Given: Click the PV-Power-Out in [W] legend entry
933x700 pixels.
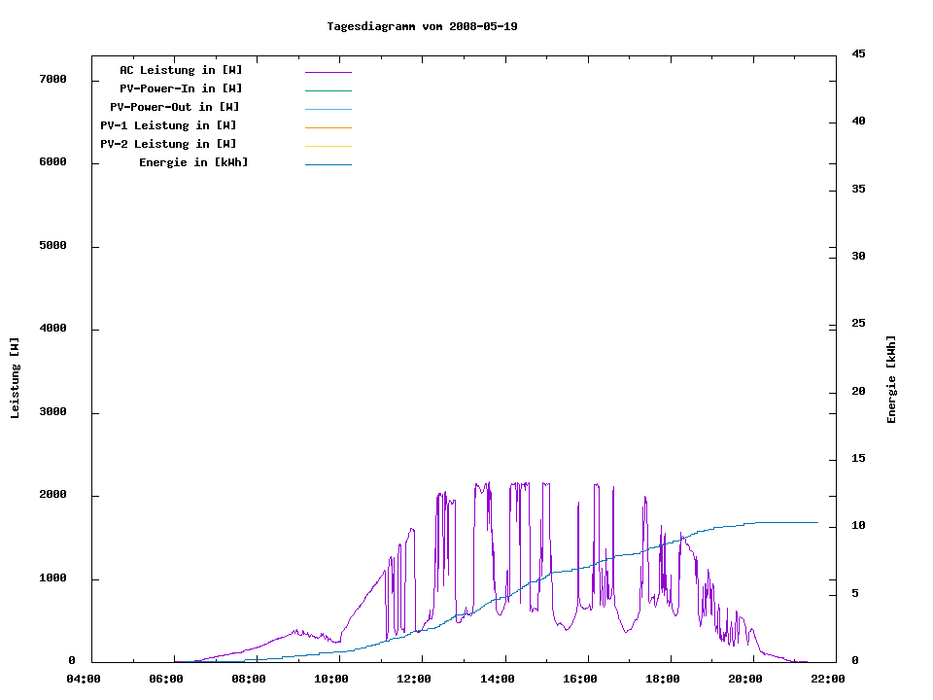Looking at the screenshot, I should pyautogui.click(x=174, y=107).
